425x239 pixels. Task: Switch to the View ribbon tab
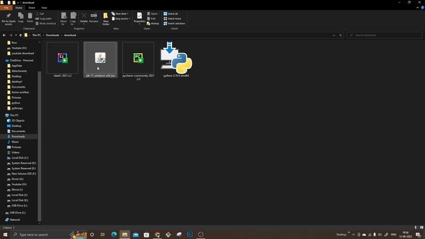pos(44,8)
